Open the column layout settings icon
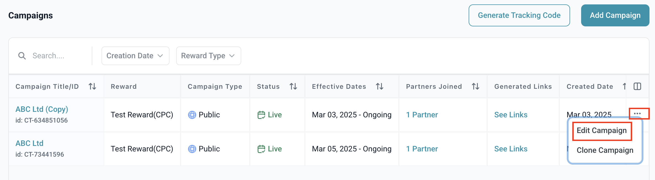 pyautogui.click(x=637, y=87)
